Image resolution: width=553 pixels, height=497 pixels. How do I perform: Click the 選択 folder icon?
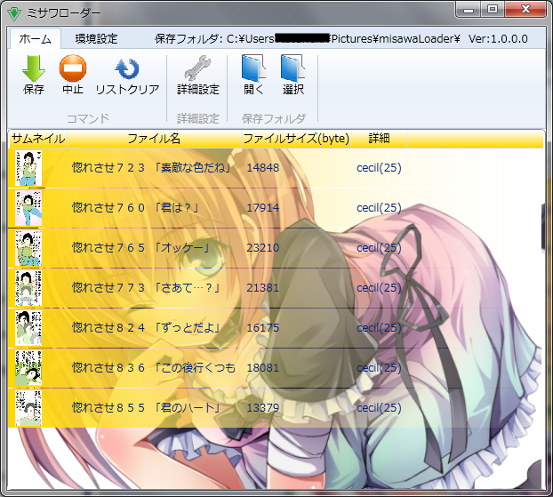(x=293, y=68)
